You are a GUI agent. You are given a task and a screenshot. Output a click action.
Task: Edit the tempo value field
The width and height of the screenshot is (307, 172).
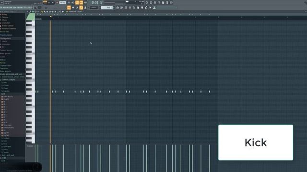(x=63, y=2)
